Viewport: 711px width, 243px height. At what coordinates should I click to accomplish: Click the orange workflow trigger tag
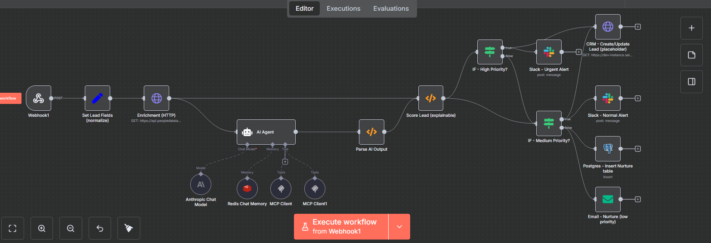tap(10, 98)
